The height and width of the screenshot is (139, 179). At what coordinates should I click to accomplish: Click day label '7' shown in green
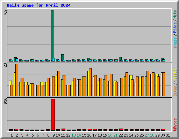click(x=43, y=135)
